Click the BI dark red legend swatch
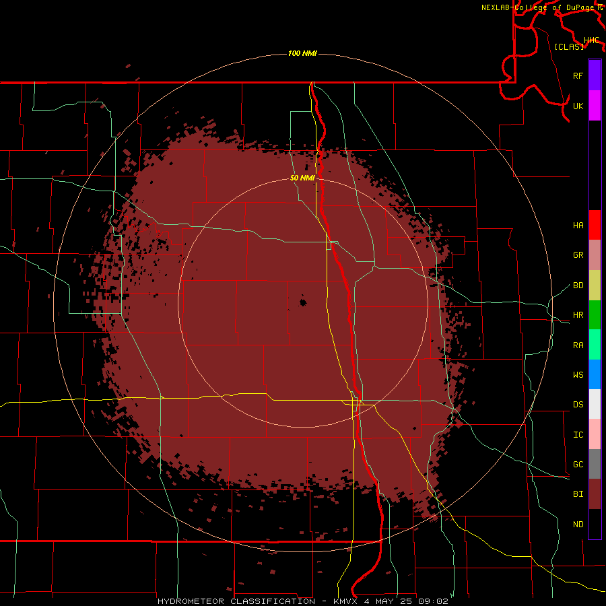This screenshot has height=606, width=606. (595, 494)
